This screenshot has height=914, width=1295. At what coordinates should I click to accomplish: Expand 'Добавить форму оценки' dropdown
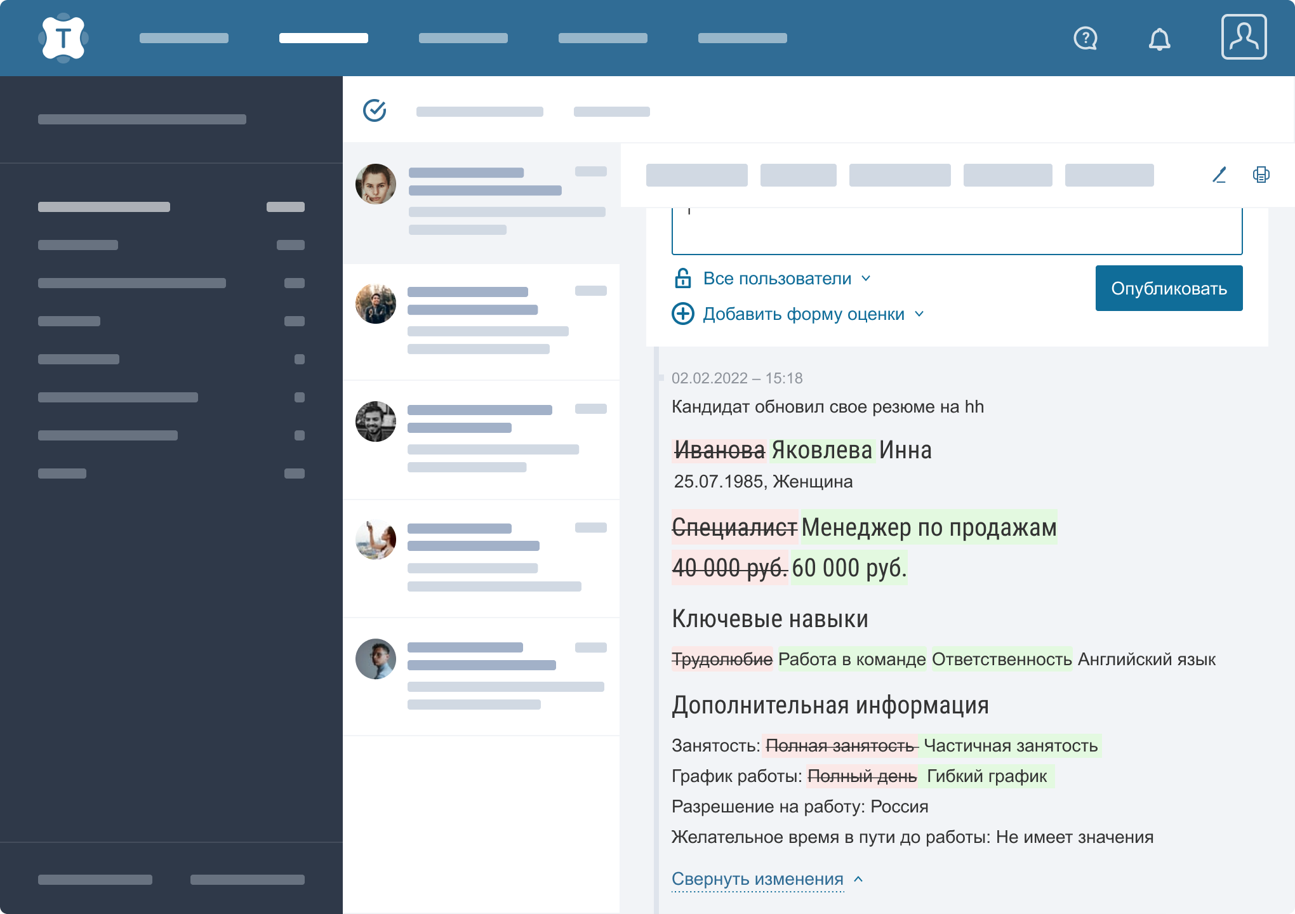pyautogui.click(x=804, y=314)
